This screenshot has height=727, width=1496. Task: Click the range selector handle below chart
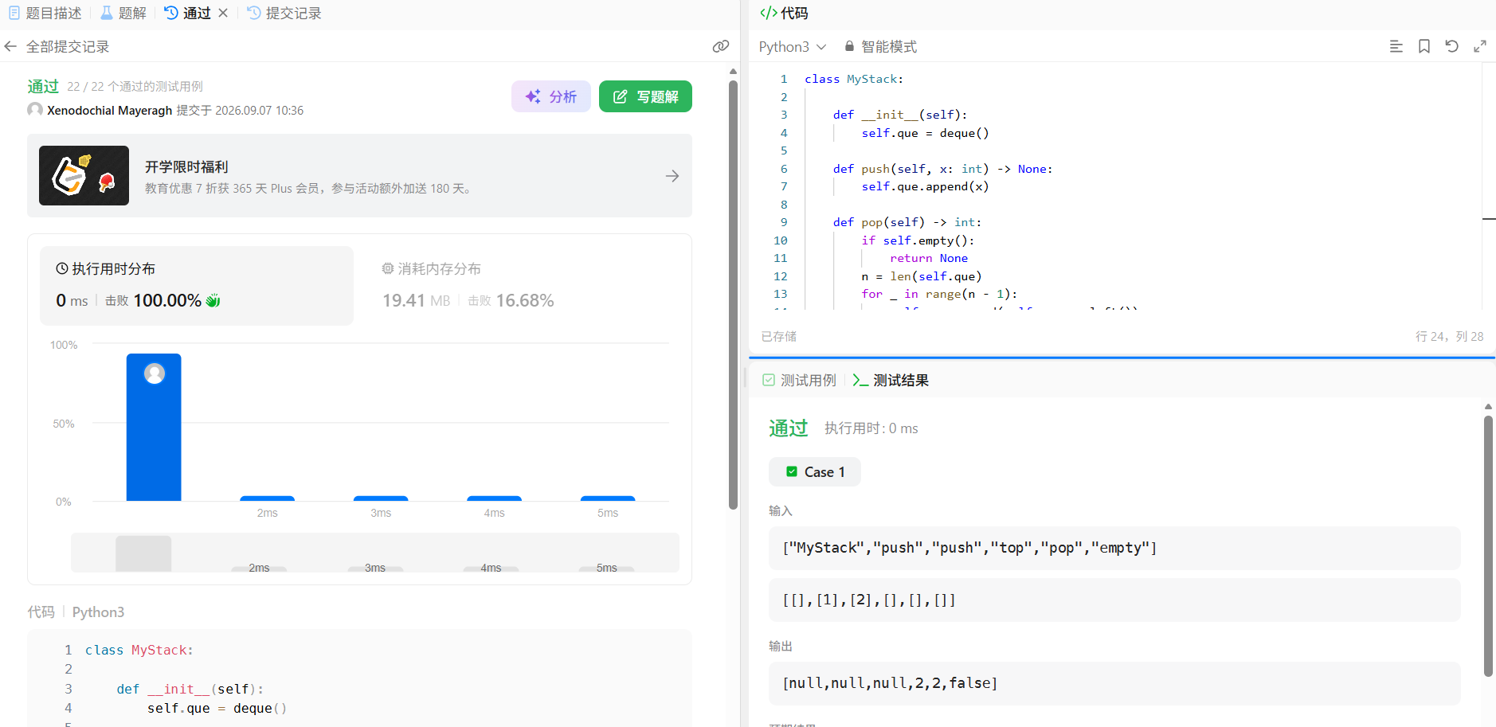click(x=143, y=553)
